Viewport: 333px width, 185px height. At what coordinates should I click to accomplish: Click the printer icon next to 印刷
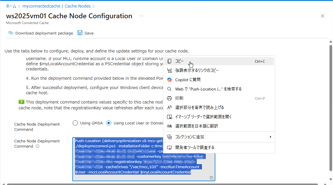point(169,98)
